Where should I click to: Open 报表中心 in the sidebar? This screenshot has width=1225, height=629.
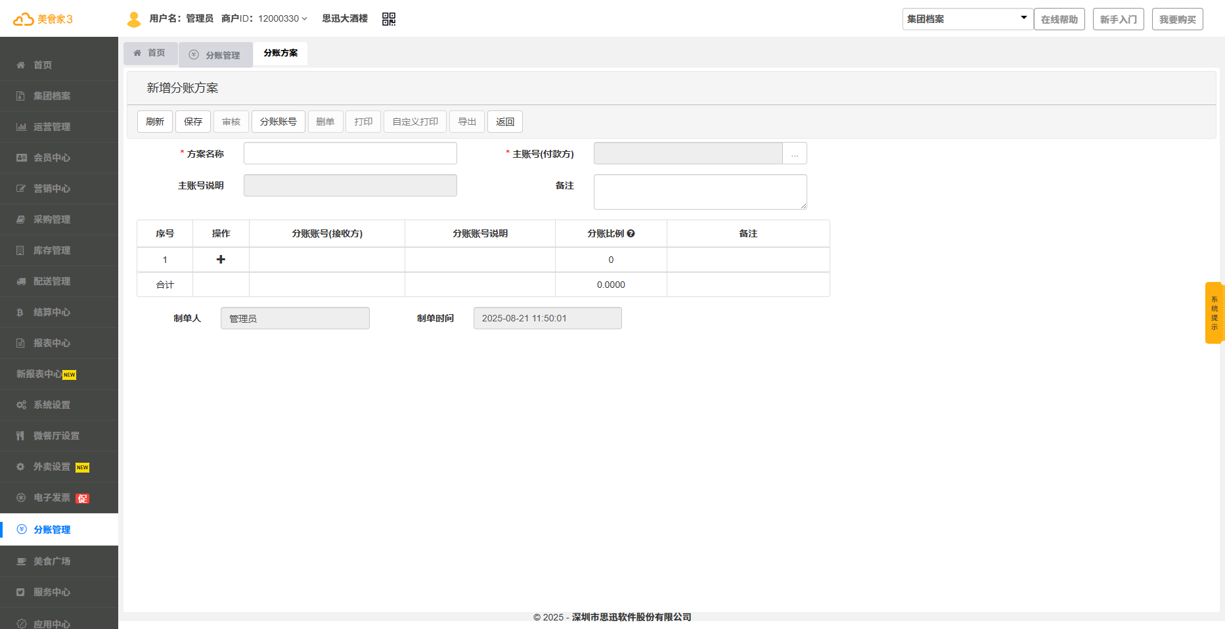point(52,343)
